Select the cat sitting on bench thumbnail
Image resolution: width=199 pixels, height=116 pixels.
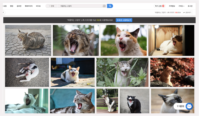107,101
